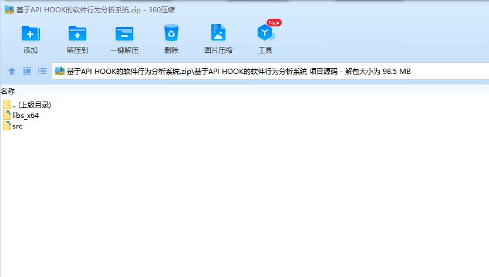Click the libs_x64 folder icon
The image size is (489, 277).
6,115
